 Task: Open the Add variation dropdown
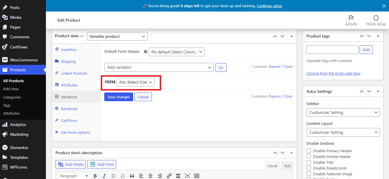[x=159, y=67]
